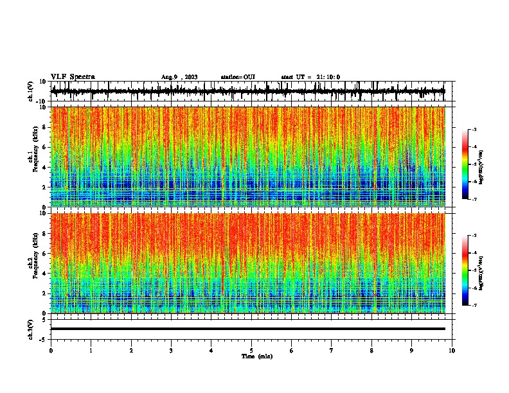Click the time axis tick label "10"

tap(452, 351)
